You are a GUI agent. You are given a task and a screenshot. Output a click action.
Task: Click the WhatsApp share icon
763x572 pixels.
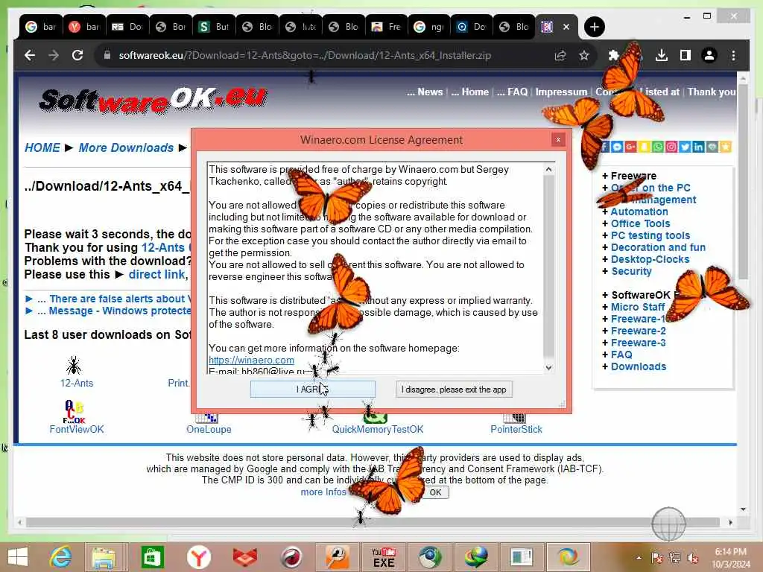pyautogui.click(x=658, y=147)
